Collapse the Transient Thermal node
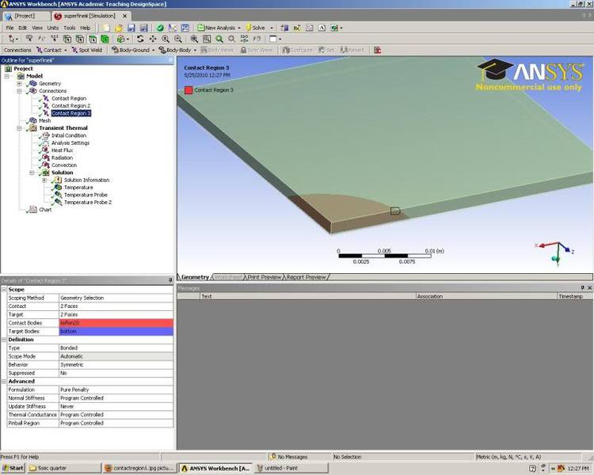The width and height of the screenshot is (594, 475). point(19,128)
